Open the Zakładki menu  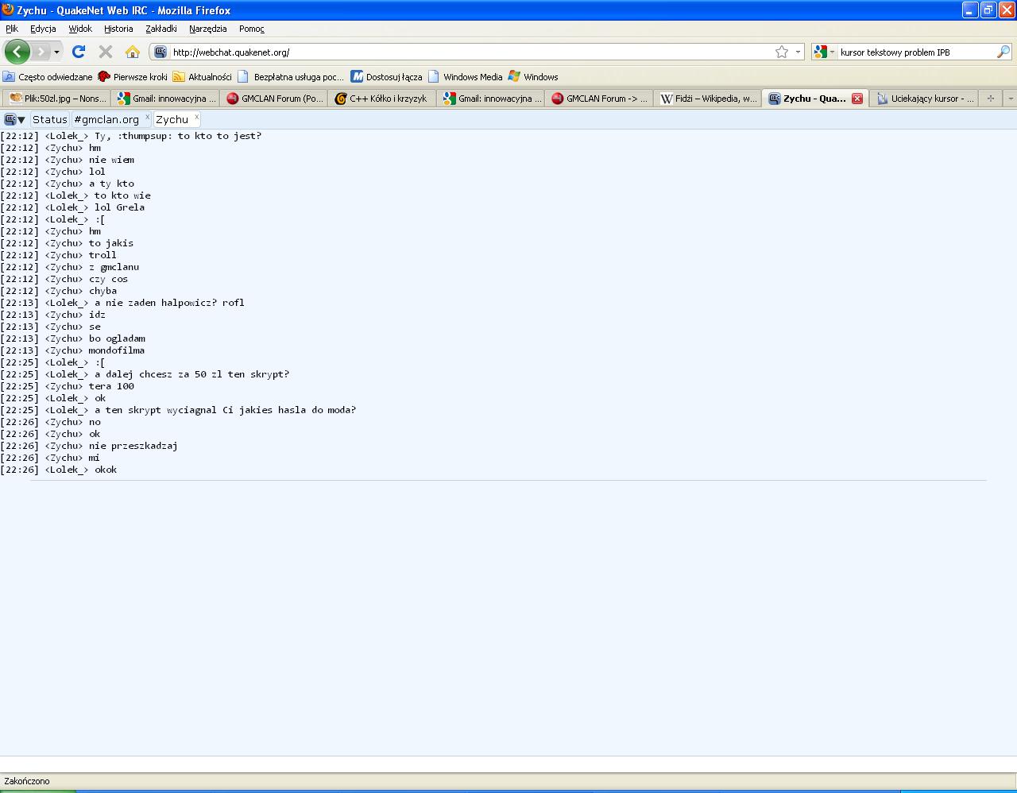pos(161,29)
